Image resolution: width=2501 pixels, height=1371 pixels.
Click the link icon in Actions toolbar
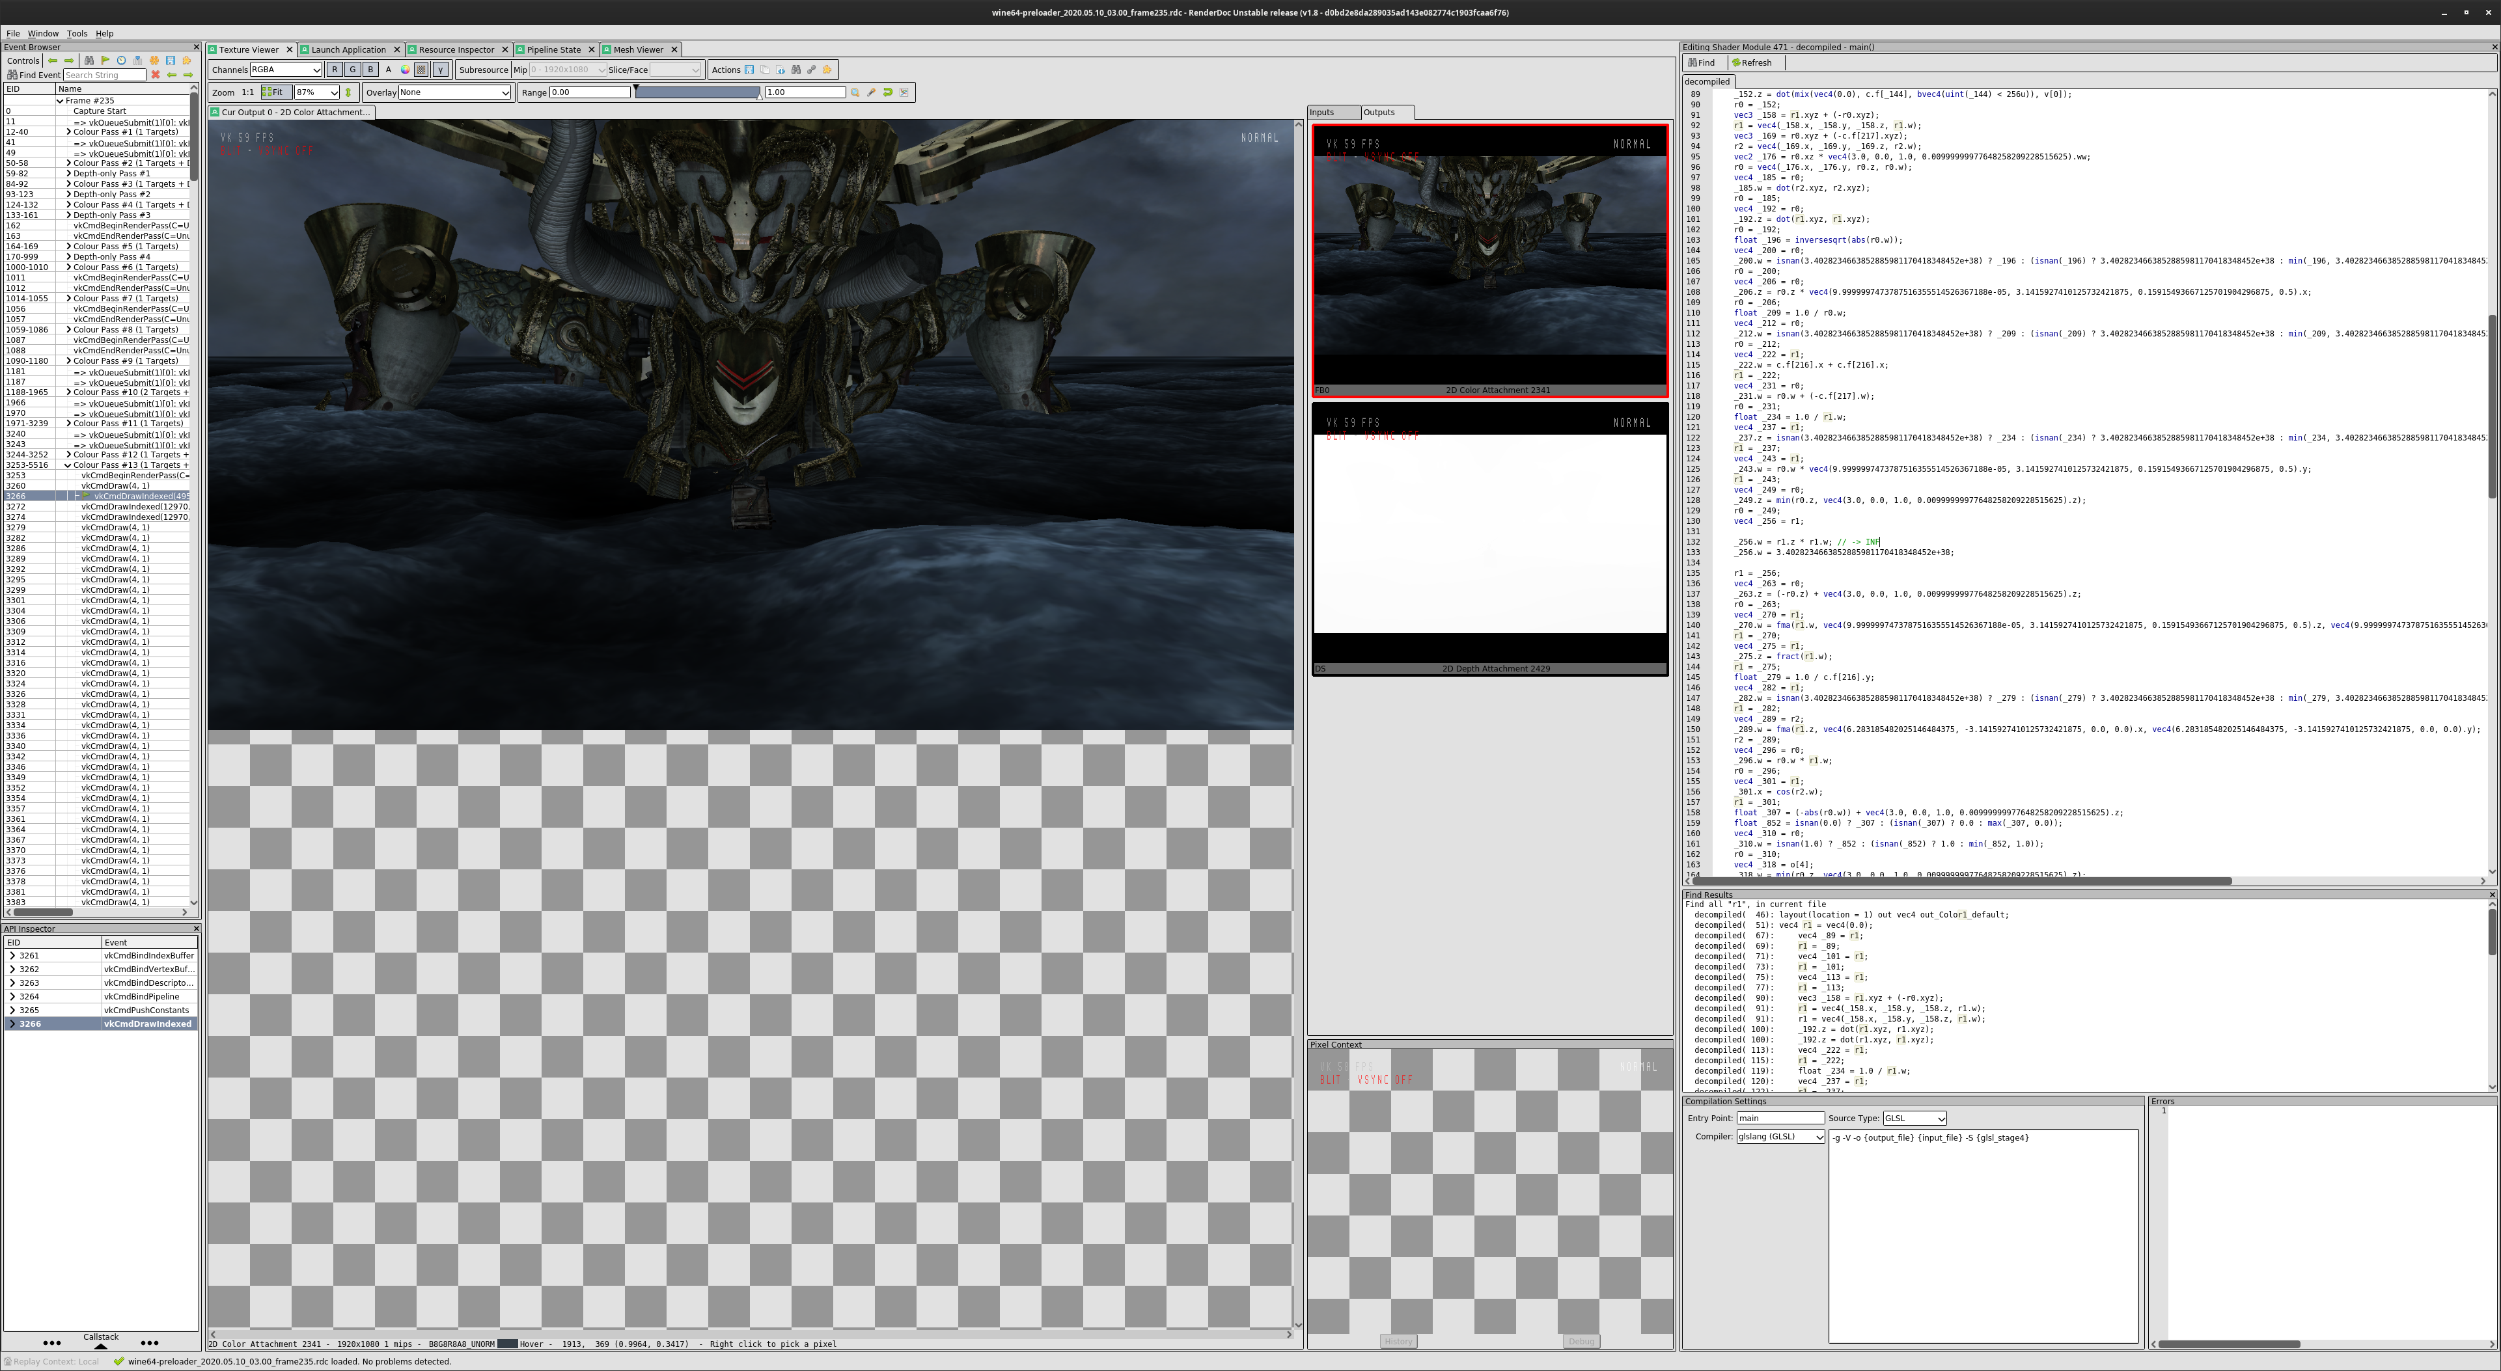point(812,70)
